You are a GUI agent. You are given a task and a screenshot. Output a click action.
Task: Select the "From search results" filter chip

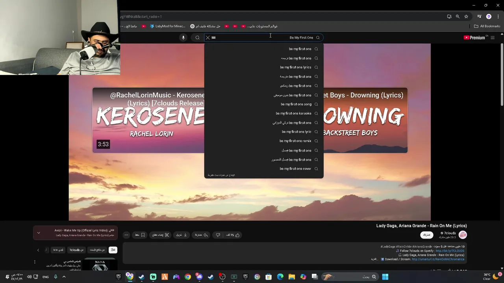pyautogui.click(x=97, y=250)
